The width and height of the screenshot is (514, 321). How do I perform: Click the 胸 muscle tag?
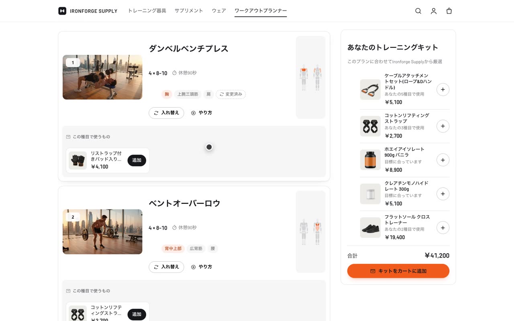click(x=167, y=94)
